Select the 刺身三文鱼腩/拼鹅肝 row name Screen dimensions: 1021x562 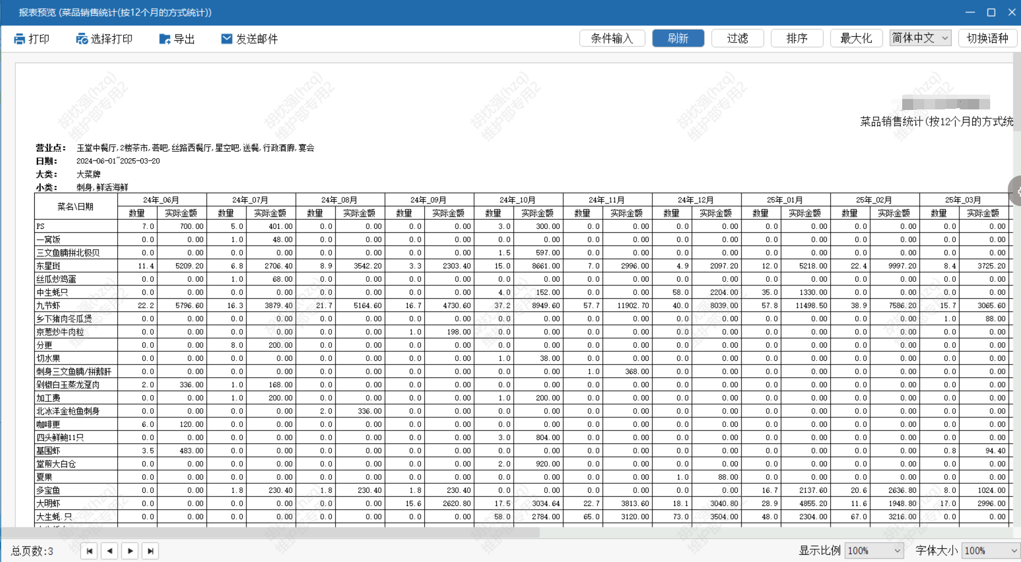pos(76,372)
